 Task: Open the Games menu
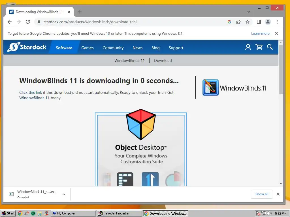(x=87, y=47)
